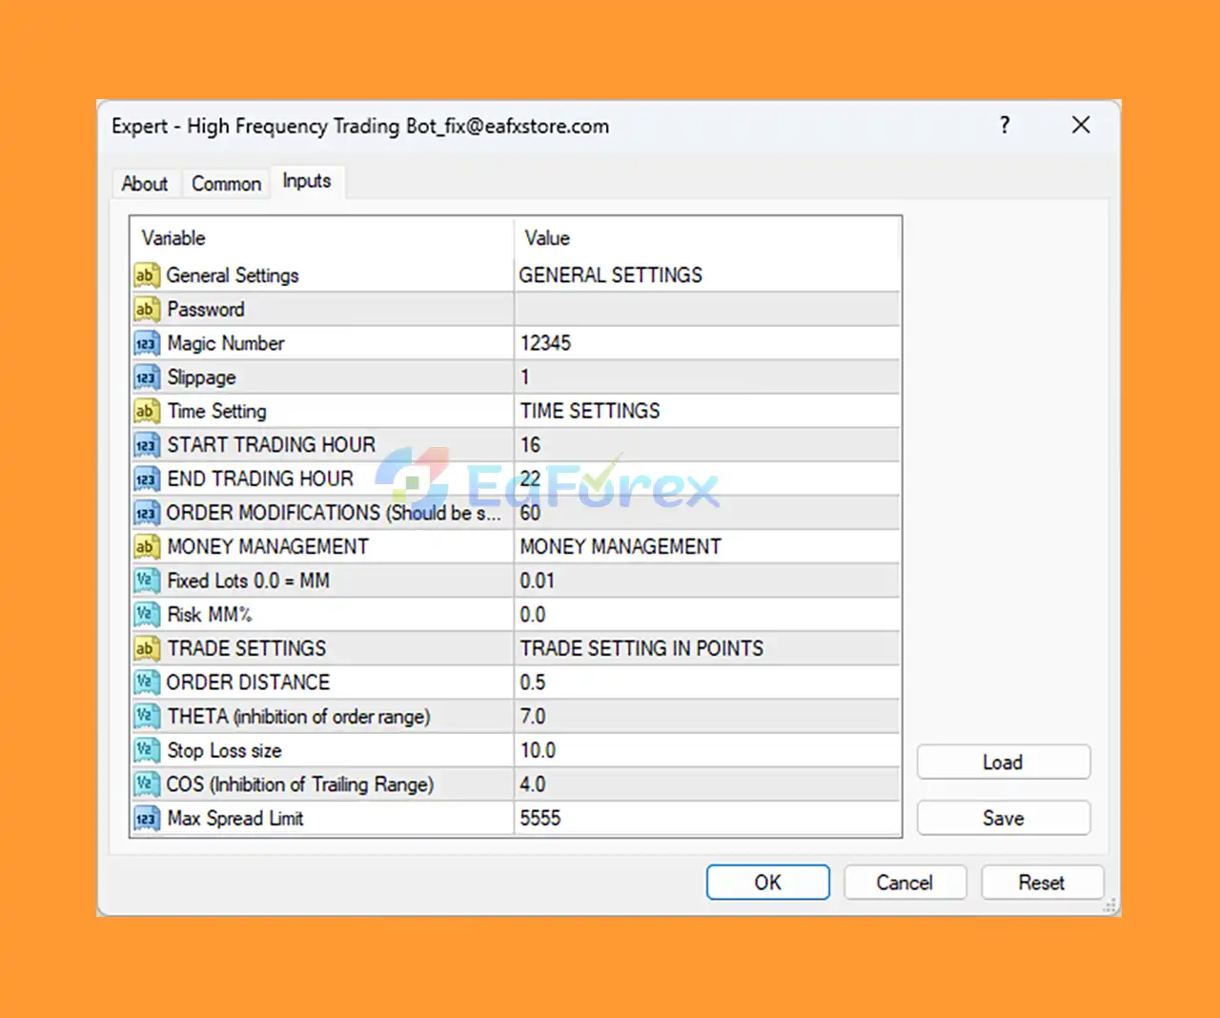
Task: Select ORDER DISTANCE value 0.5
Action: (533, 682)
